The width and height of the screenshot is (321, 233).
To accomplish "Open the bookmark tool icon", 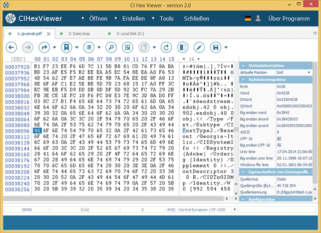I will (66, 47).
